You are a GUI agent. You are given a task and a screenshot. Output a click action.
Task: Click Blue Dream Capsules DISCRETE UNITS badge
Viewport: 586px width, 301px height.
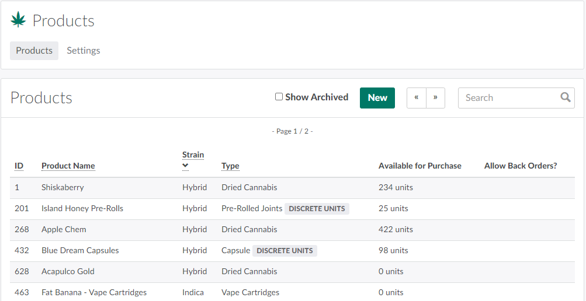(285, 251)
